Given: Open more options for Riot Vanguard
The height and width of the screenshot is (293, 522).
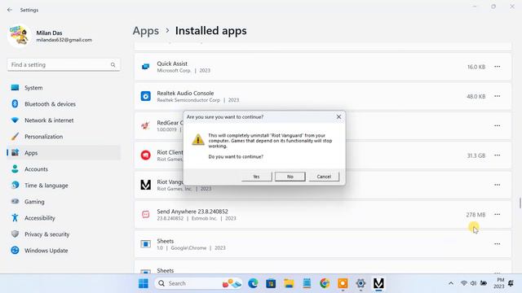Looking at the screenshot, I should point(497,185).
